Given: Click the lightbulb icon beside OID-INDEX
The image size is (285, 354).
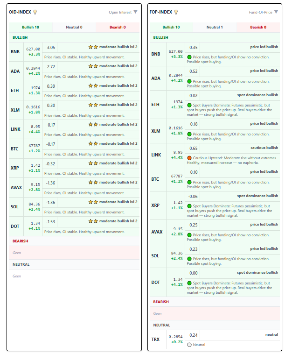Looking at the screenshot, I should coord(35,12).
